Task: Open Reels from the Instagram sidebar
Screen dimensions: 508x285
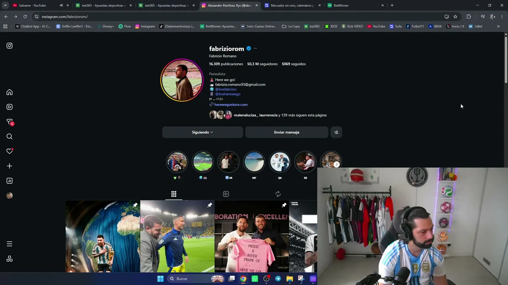Action: tap(10, 107)
